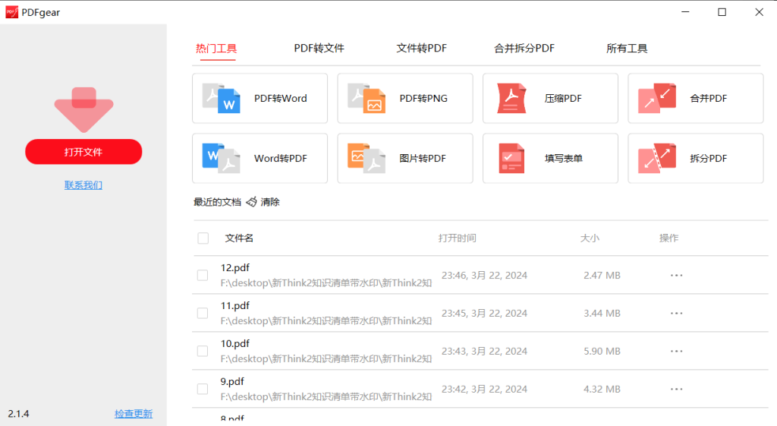777x426 pixels.
Task: Click the version number 2.1.4
Action: point(18,414)
